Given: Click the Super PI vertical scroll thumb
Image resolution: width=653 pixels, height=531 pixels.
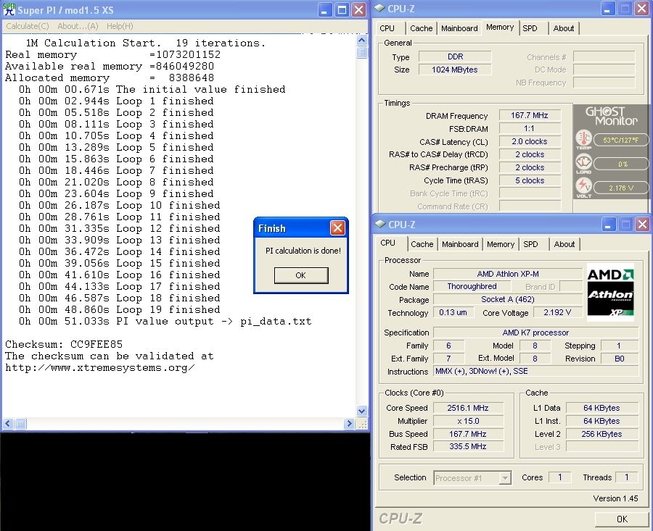Looking at the screenshot, I should [362, 52].
